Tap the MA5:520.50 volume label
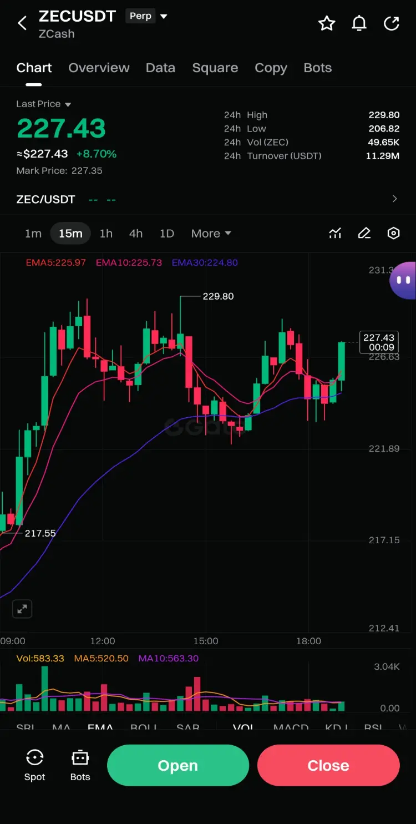416x824 pixels. [x=102, y=658]
